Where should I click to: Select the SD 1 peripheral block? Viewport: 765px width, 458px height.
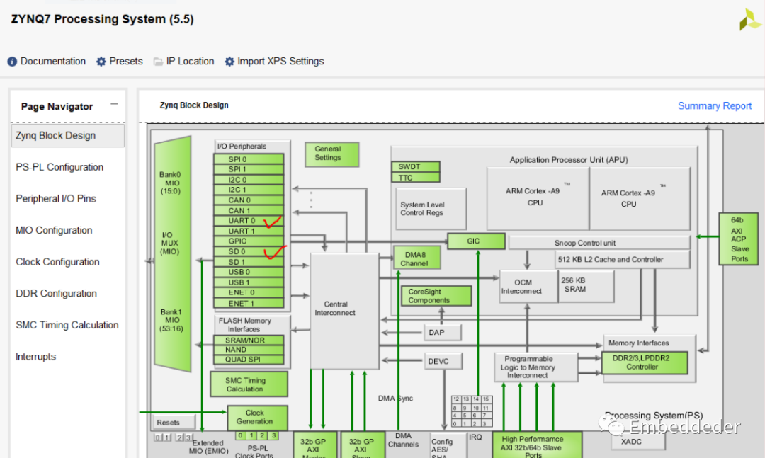[x=249, y=261]
